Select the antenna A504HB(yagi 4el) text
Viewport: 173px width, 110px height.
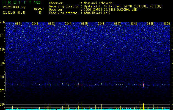(97, 13)
